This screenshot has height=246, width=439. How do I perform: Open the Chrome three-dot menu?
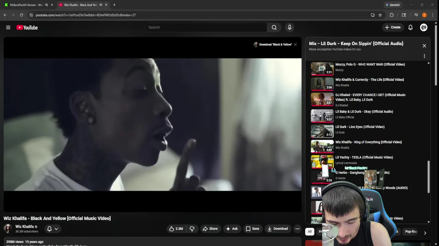click(x=433, y=15)
